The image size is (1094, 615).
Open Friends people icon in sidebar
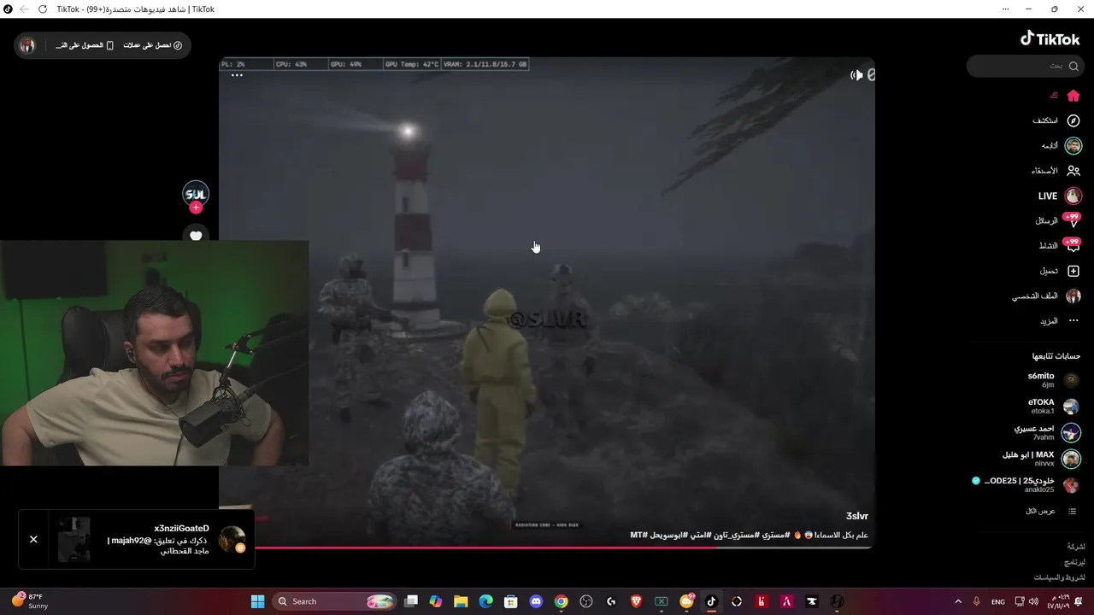tap(1073, 170)
